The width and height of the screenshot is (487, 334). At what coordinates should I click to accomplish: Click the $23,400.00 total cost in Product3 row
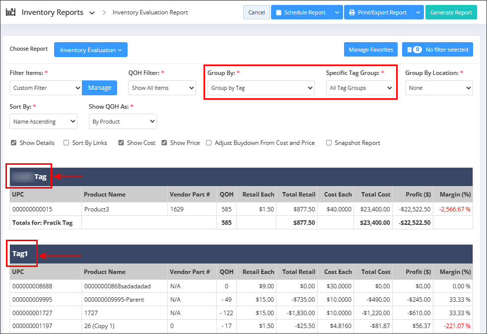[x=375, y=209]
